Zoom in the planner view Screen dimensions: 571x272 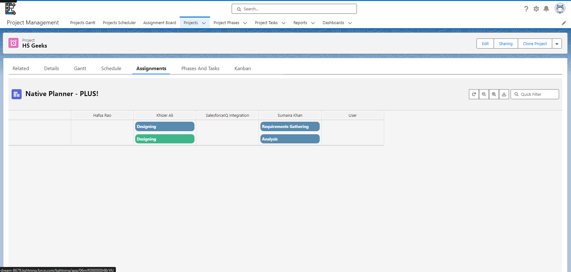coord(494,94)
